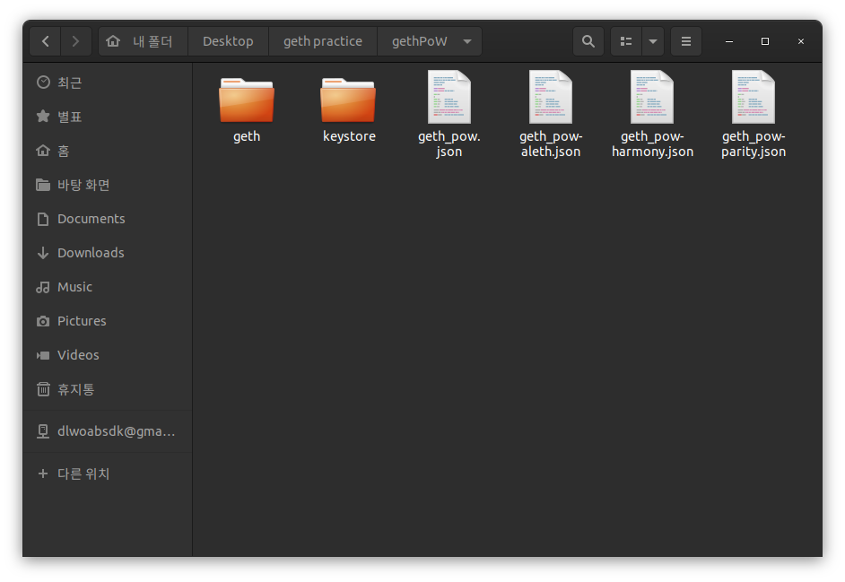Click the Videos sidebar label
Viewport: 845px width, 582px height.
tap(78, 354)
